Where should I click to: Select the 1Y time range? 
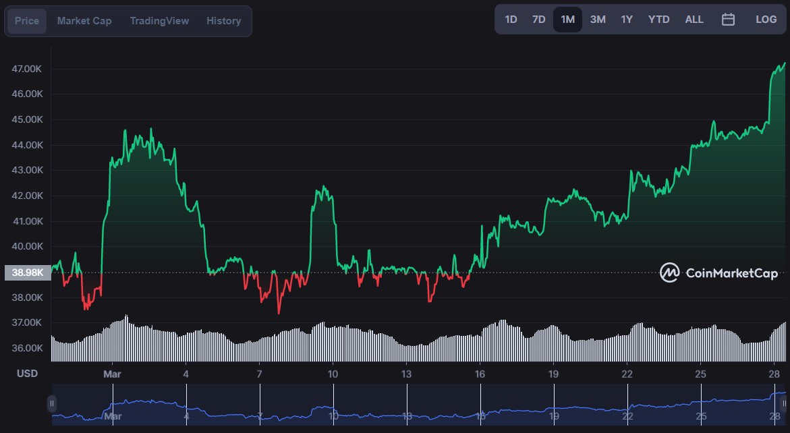626,20
